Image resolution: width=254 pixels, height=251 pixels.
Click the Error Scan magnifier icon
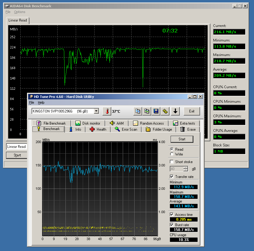click(117, 129)
